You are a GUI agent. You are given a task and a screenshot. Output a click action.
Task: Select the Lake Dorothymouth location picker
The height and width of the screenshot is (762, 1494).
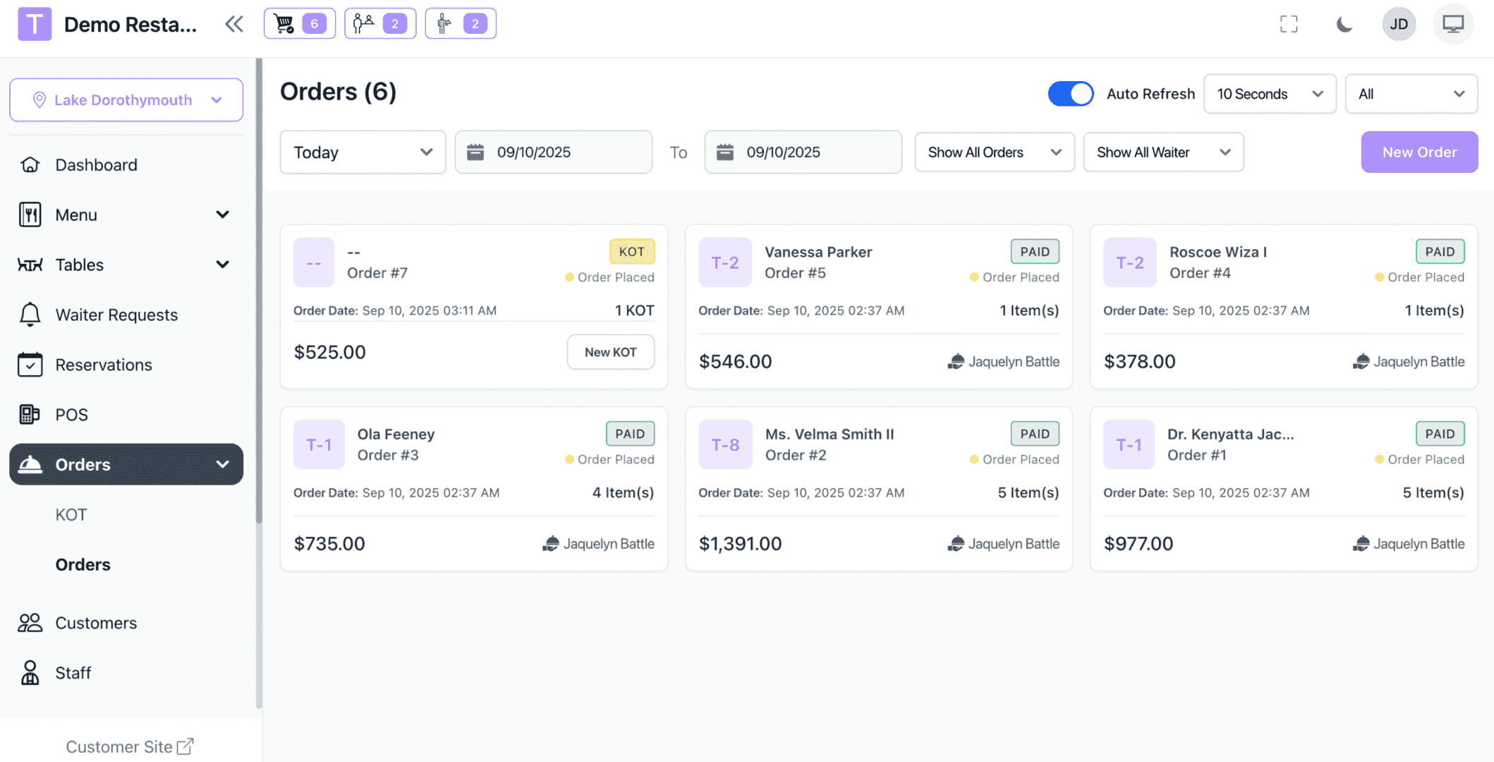tap(125, 99)
